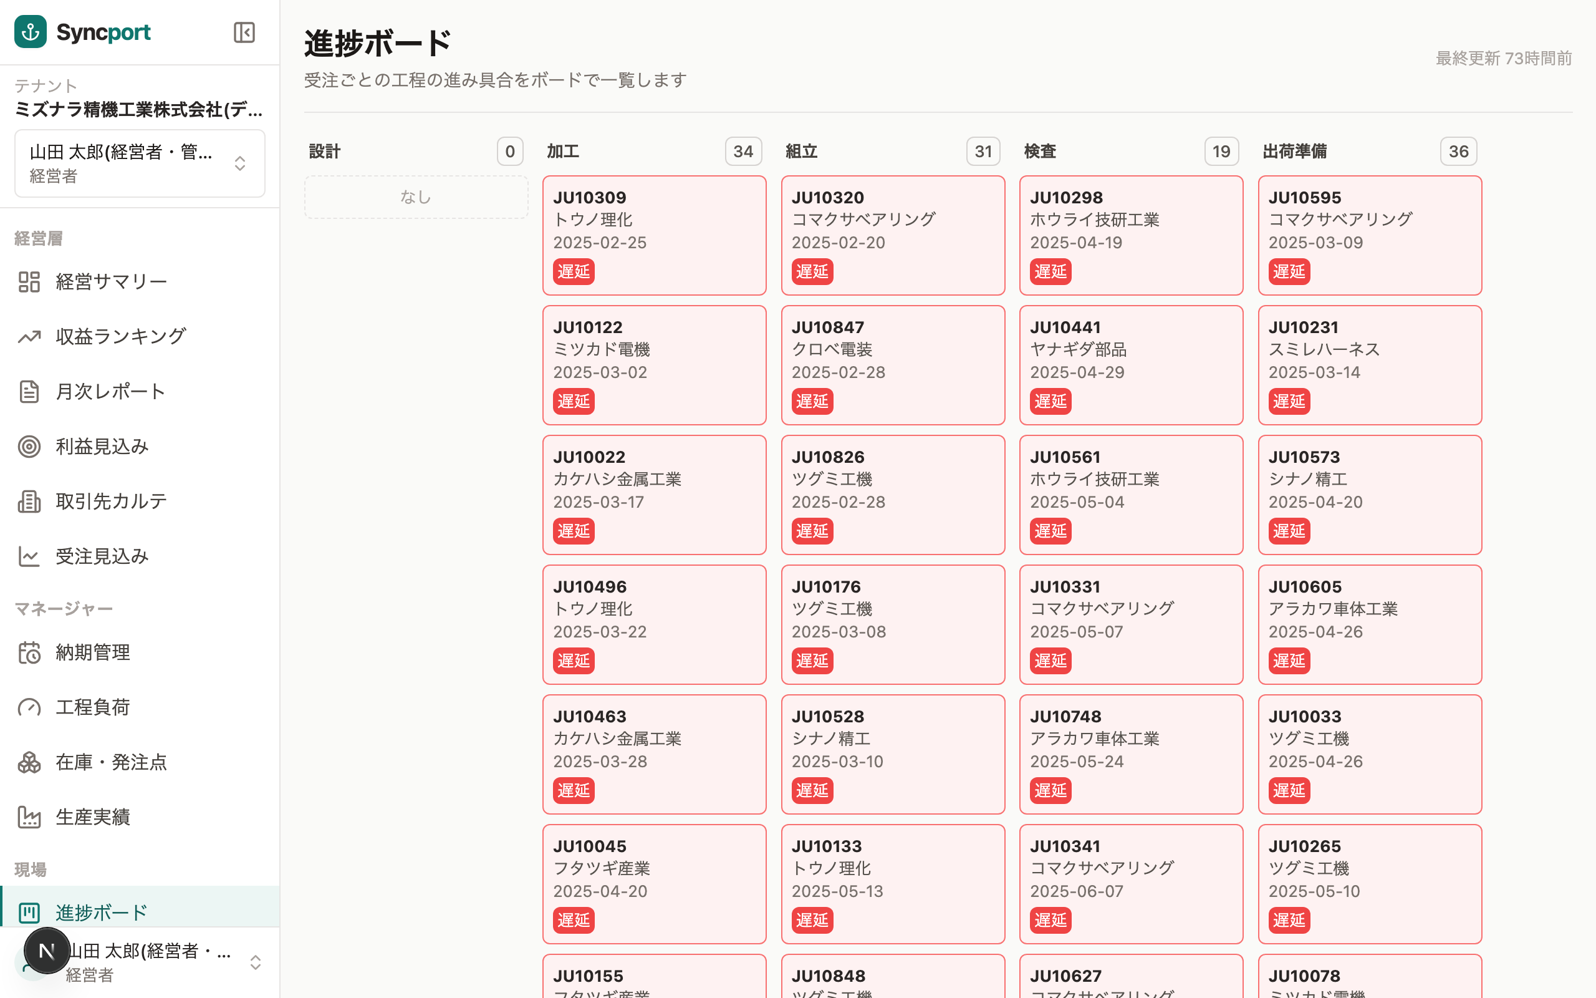
Task: Open 経営サマリー page
Action: [x=140, y=282]
